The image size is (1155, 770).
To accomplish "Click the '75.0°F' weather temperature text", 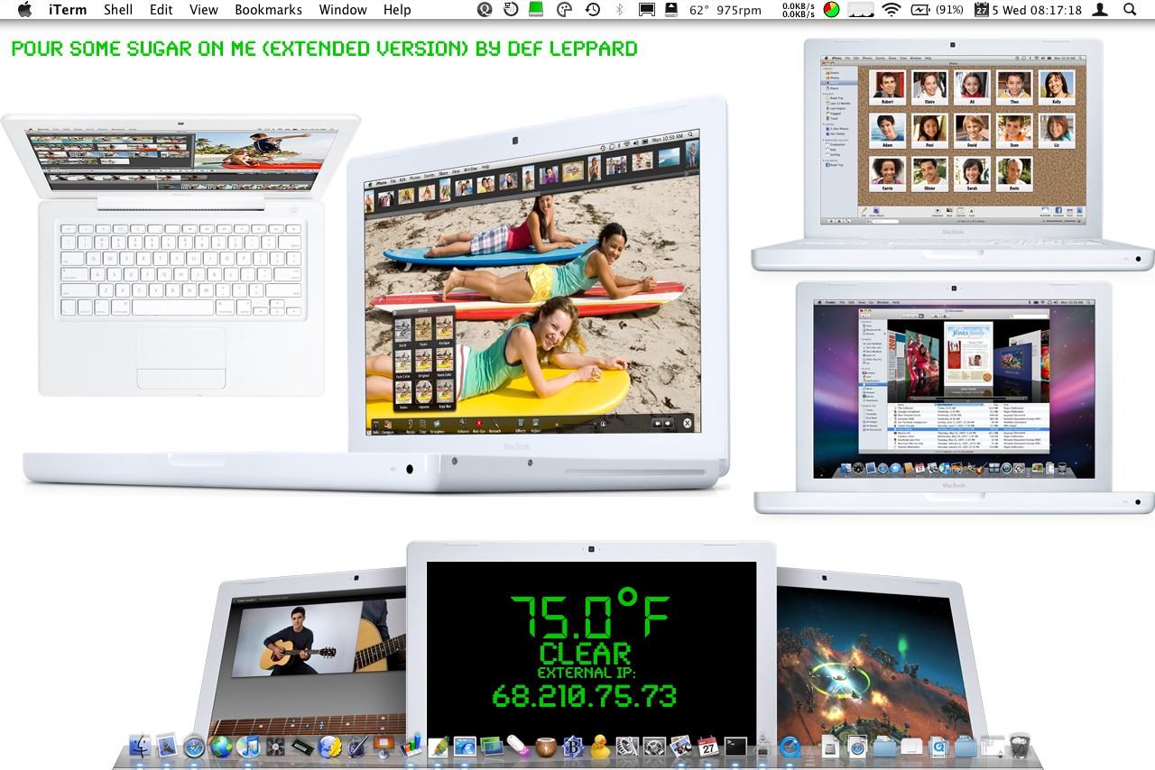I will [x=590, y=615].
